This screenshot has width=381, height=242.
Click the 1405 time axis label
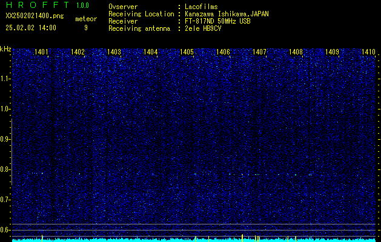tap(187, 51)
